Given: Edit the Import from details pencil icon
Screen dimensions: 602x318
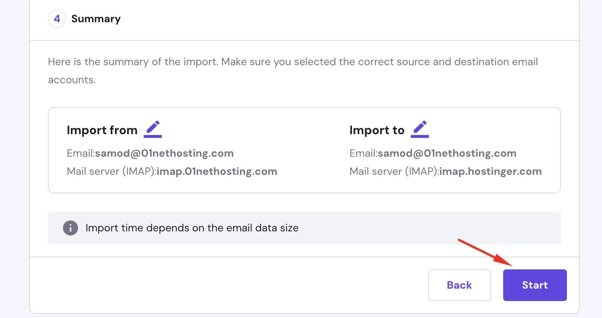Looking at the screenshot, I should point(153,129).
